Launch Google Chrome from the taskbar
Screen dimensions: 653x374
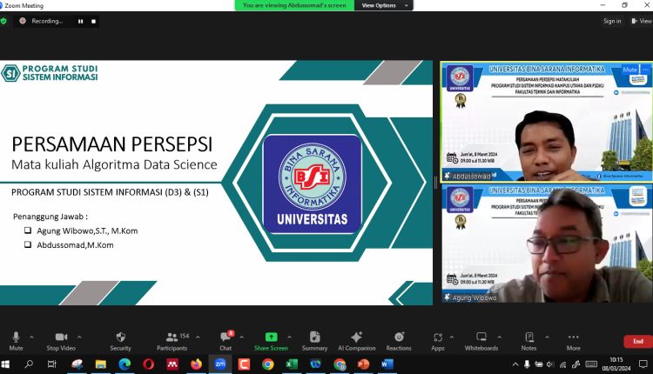click(268, 364)
